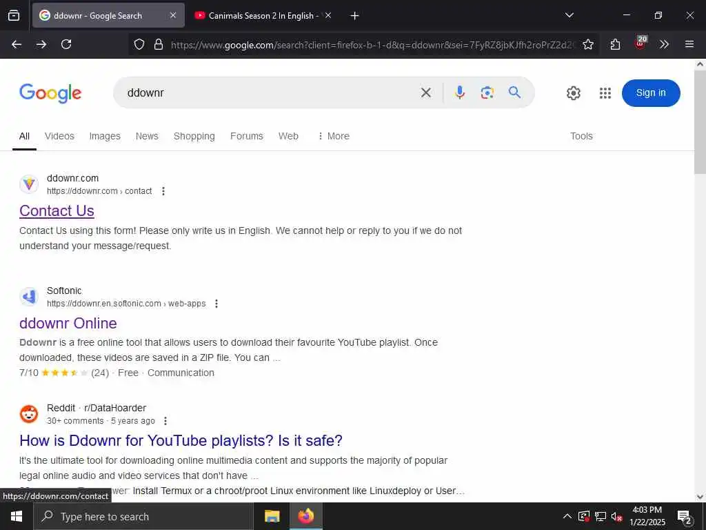Open tracking protection shield icon
This screenshot has width=706, height=530.
coord(139,44)
